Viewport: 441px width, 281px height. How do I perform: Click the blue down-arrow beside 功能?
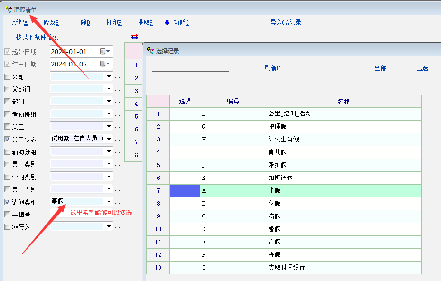(167, 22)
